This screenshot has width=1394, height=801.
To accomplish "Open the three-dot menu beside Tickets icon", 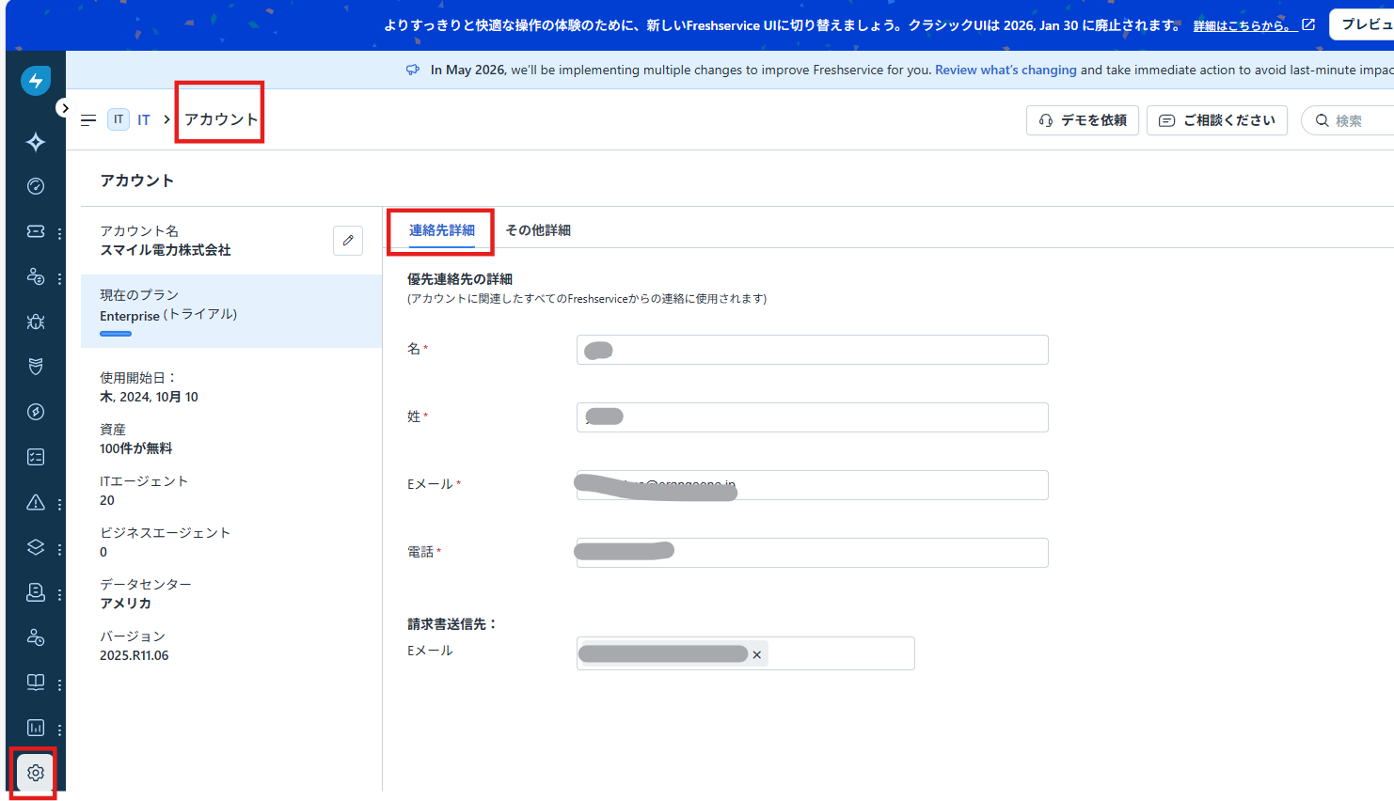I will (59, 233).
